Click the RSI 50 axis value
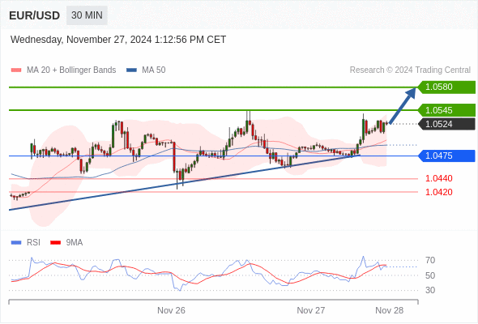 [x=430, y=275]
